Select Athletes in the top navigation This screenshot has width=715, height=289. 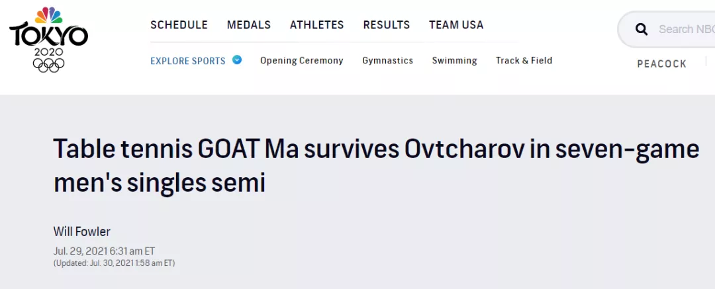[x=317, y=25]
